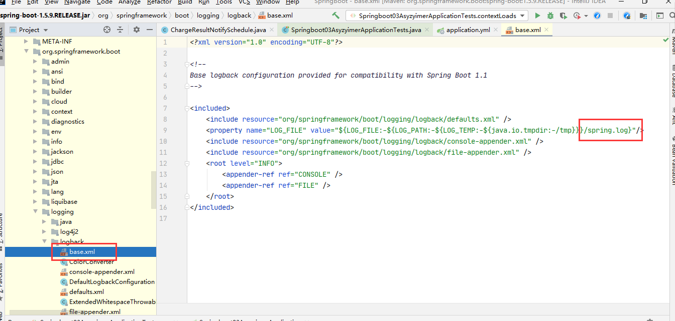Click the spring-boot-1.5.9.RELEASE.jar breadcrumb
Viewport: 675px width, 321px height.
click(x=45, y=16)
